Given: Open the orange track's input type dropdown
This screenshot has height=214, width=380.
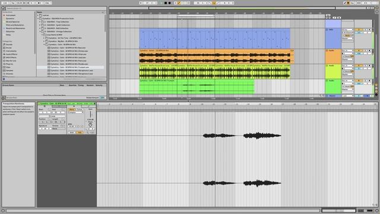Looking at the screenshot, I should 348,51.
